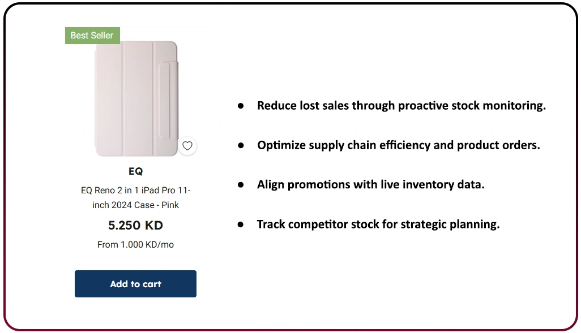Click the price 5.250 KD
The image size is (581, 333).
coord(135,225)
